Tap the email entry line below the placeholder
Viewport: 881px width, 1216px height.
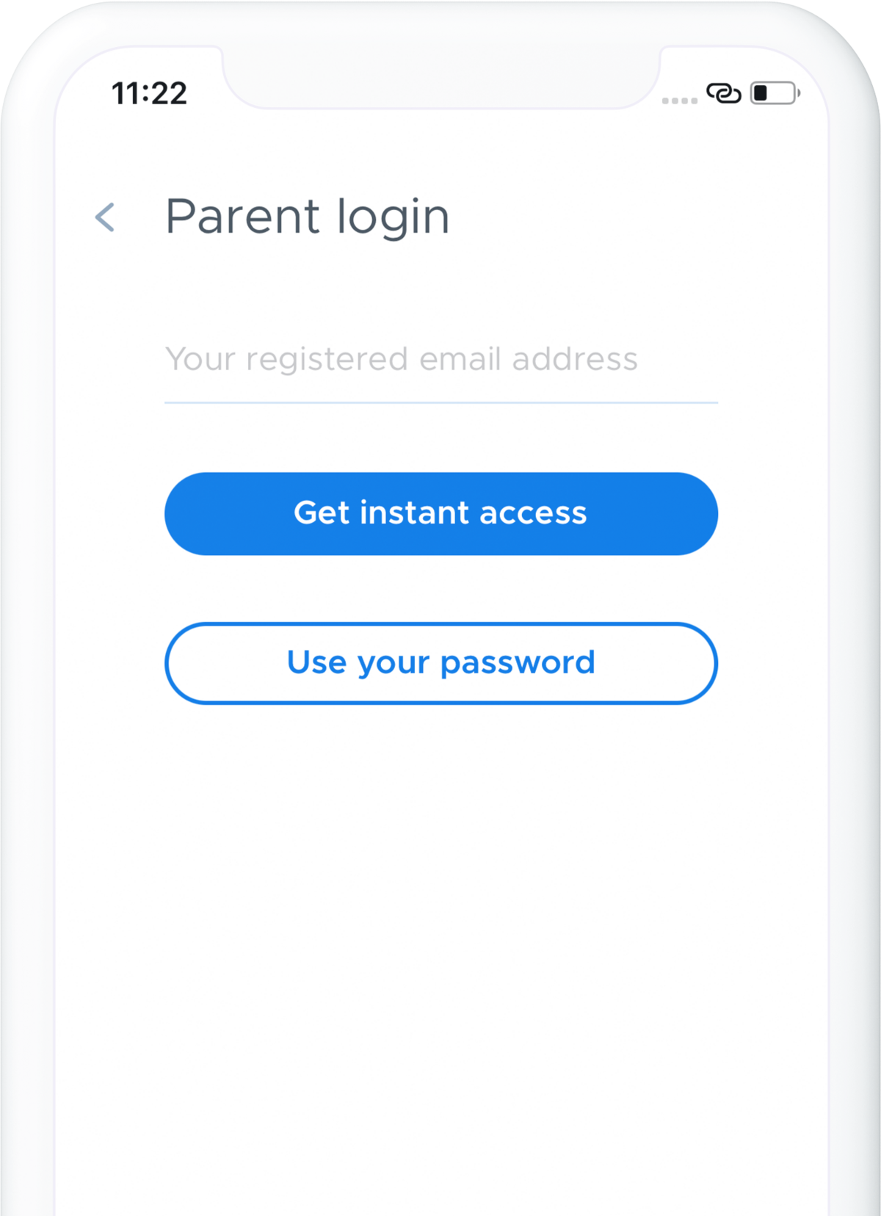pos(440,402)
